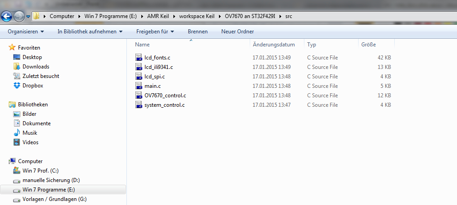
Task: Open Zuletzt besucht in Favoriten
Action: tap(41, 76)
